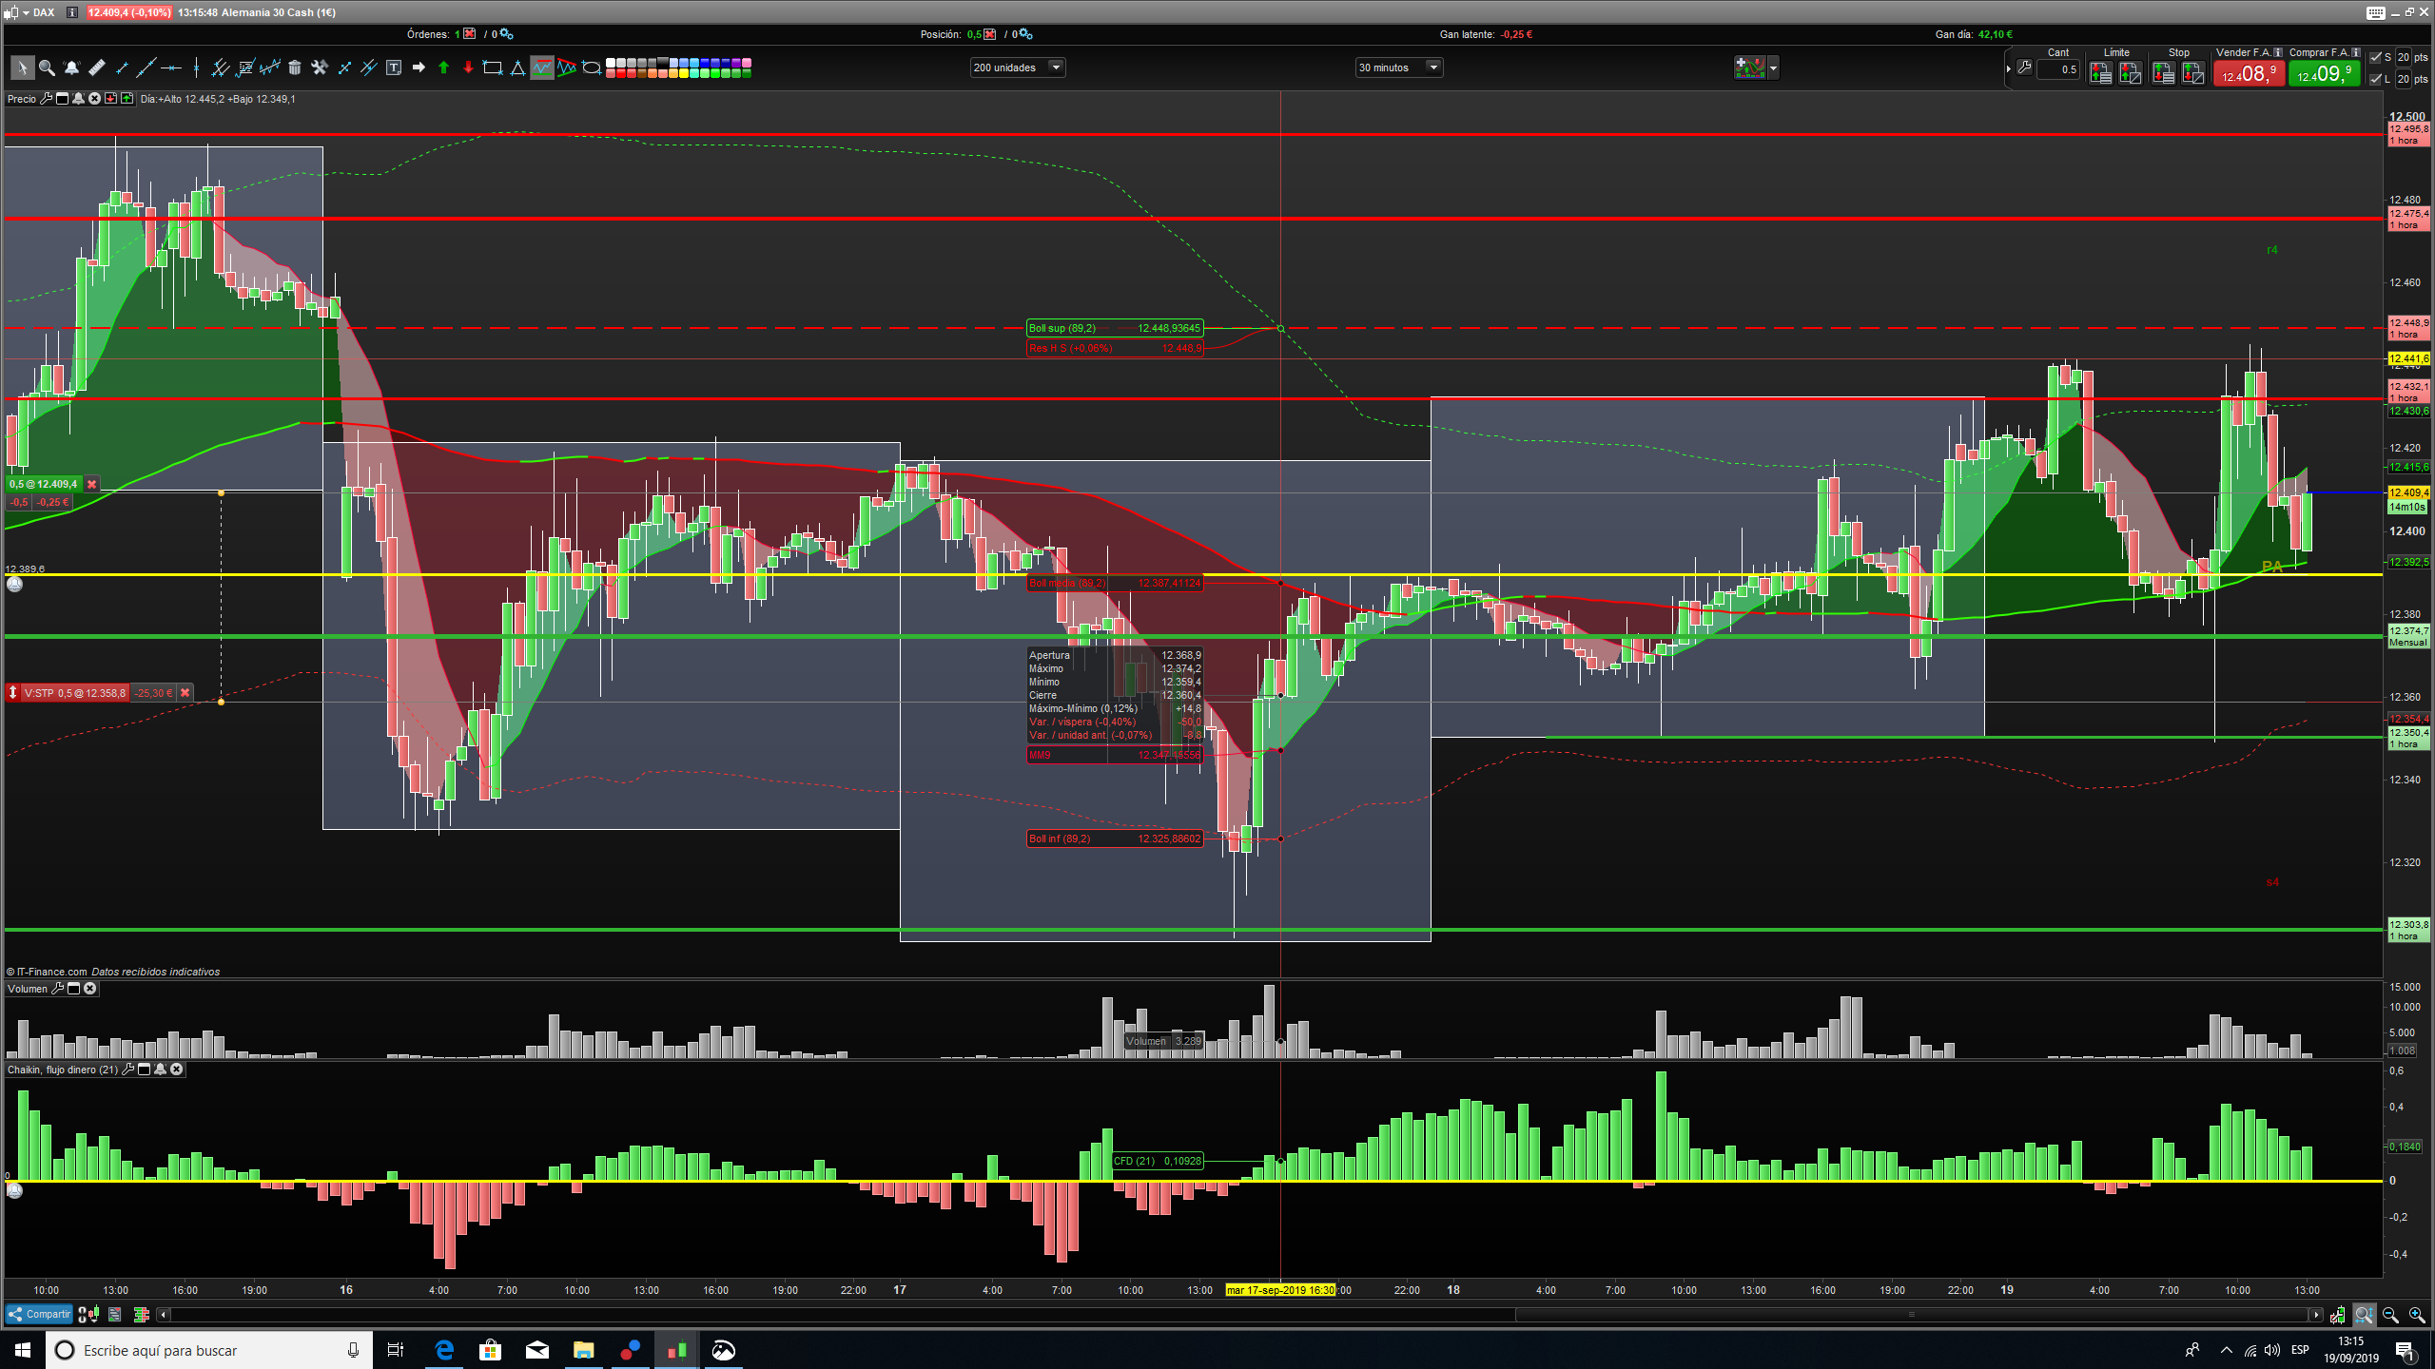
Task: Open the 200 unidades dropdown
Action: pyautogui.click(x=1054, y=67)
